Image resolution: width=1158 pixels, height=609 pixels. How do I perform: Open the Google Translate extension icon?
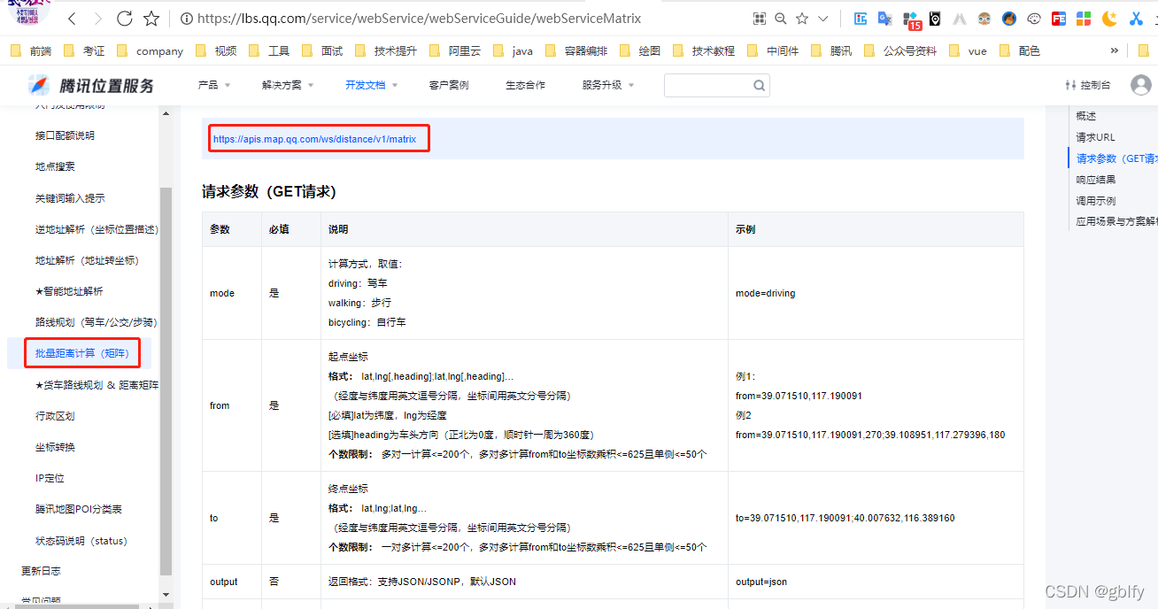click(x=884, y=18)
